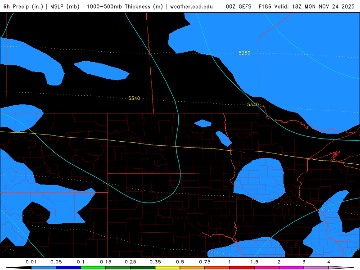
Task: Select the 0.1 bright-green legend swatch
Action: (x=93, y=268)
